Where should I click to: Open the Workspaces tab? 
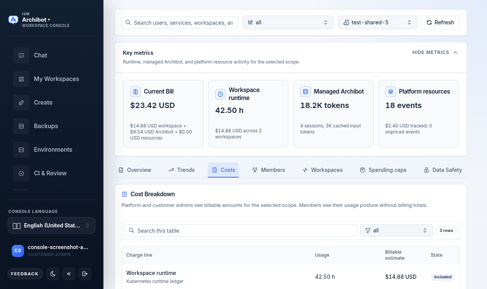tap(323, 170)
